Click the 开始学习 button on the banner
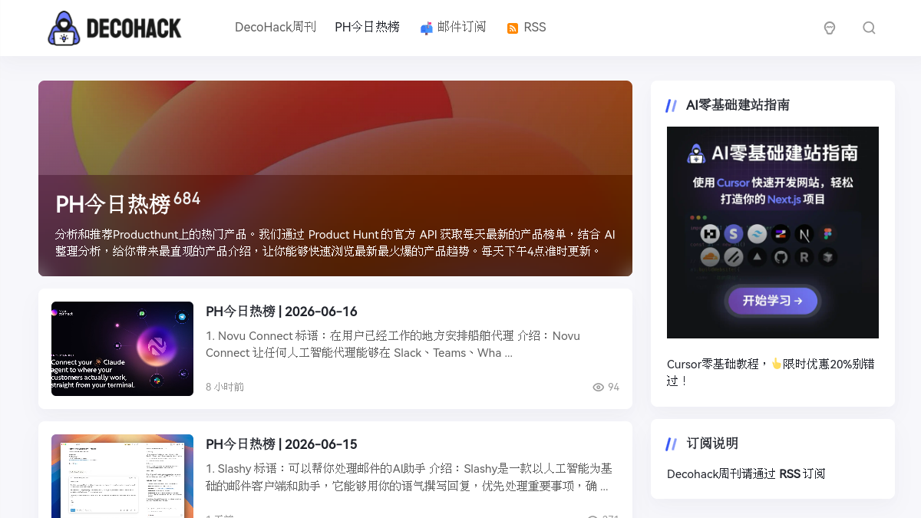This screenshot has height=518, width=921. [x=773, y=301]
